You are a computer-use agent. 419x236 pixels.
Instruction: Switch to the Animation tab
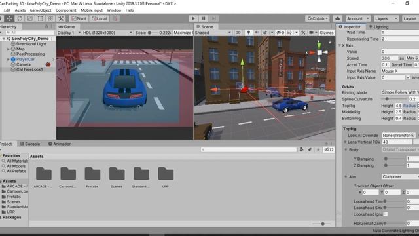tap(60, 144)
